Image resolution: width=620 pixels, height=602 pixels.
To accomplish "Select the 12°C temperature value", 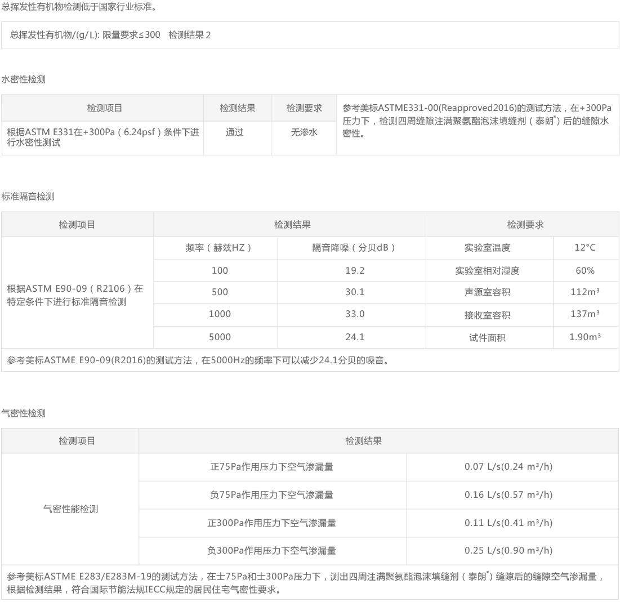I will pos(585,248).
